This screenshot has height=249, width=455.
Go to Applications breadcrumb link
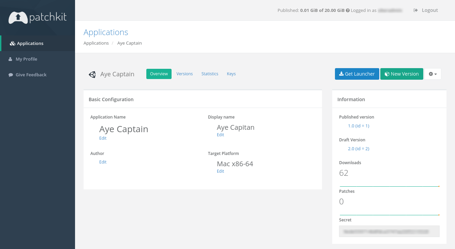(96, 43)
